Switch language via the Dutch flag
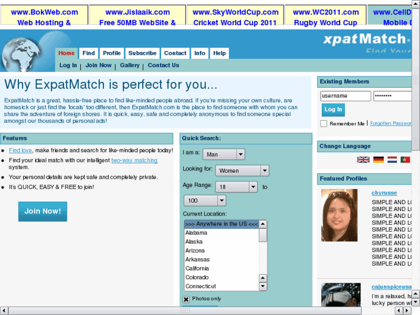 392,160
